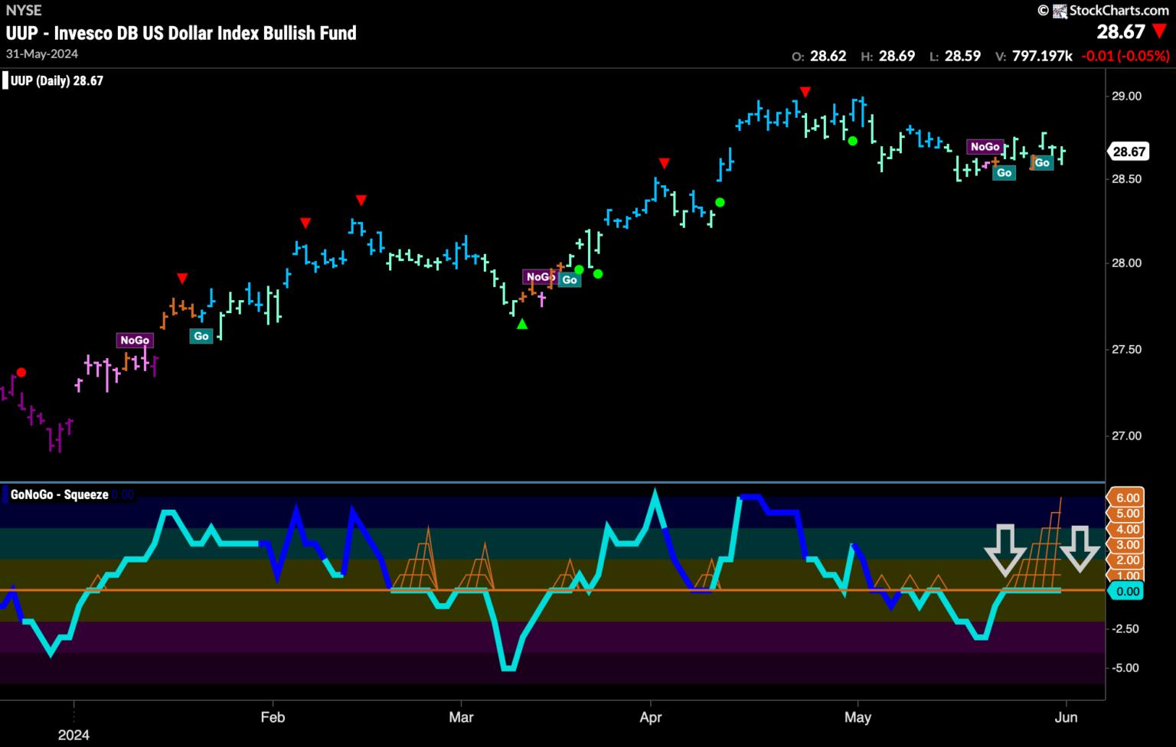
Task: Click the orange 6.00 tag on Squeeze axis
Action: coord(1124,497)
